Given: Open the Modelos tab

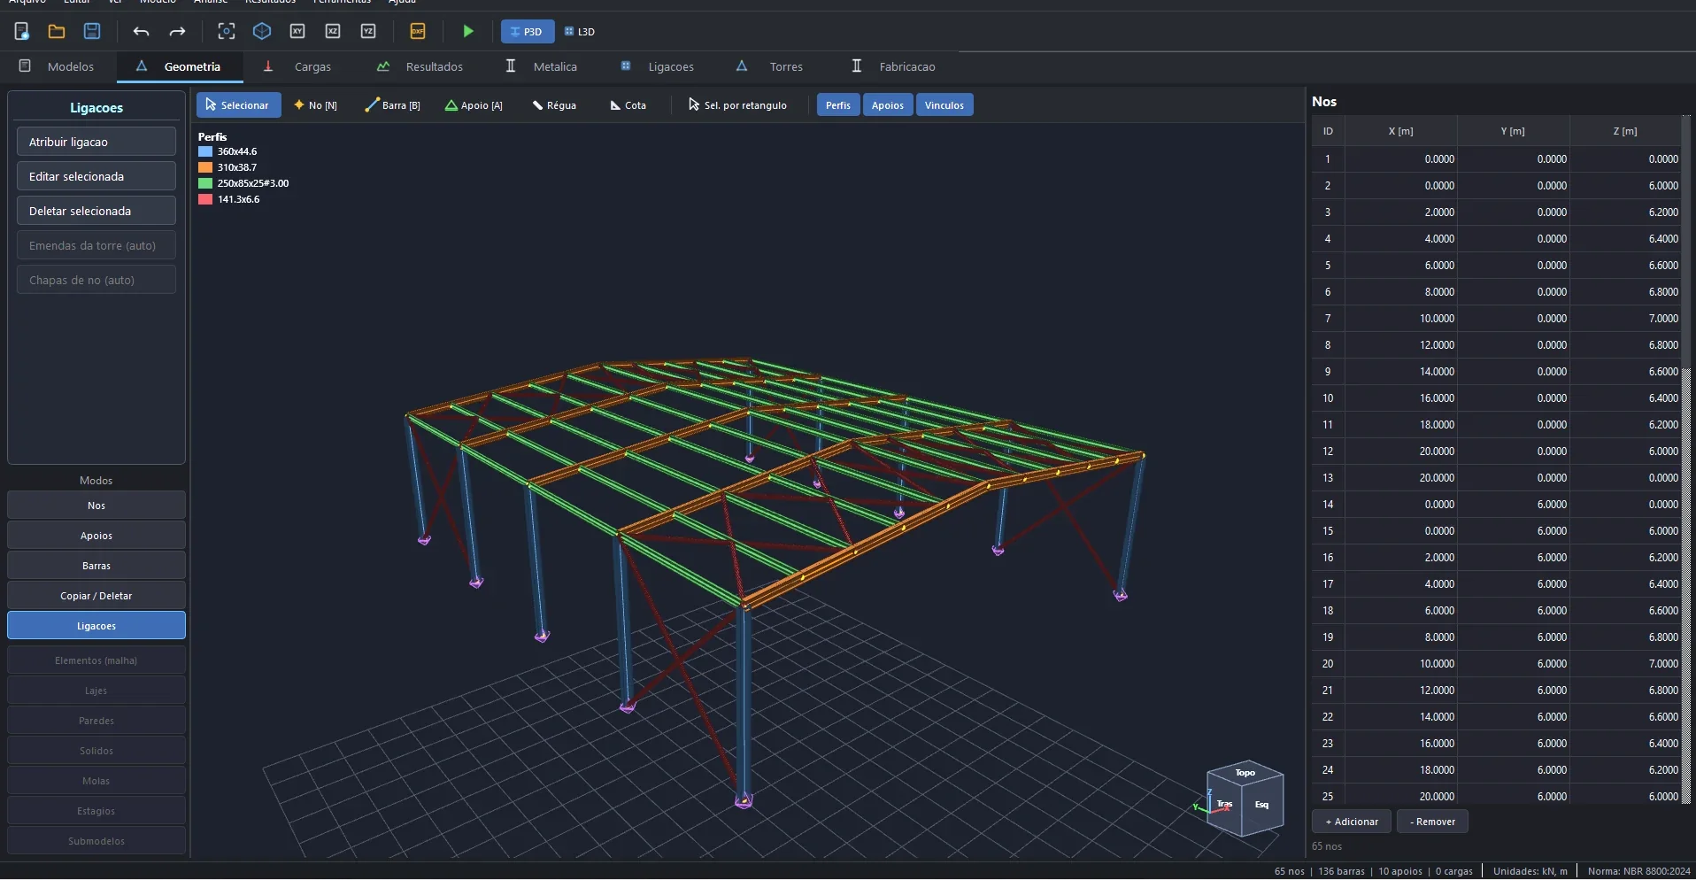Looking at the screenshot, I should tap(58, 66).
